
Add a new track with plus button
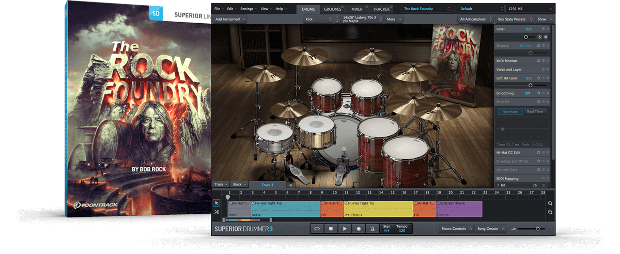click(x=291, y=184)
